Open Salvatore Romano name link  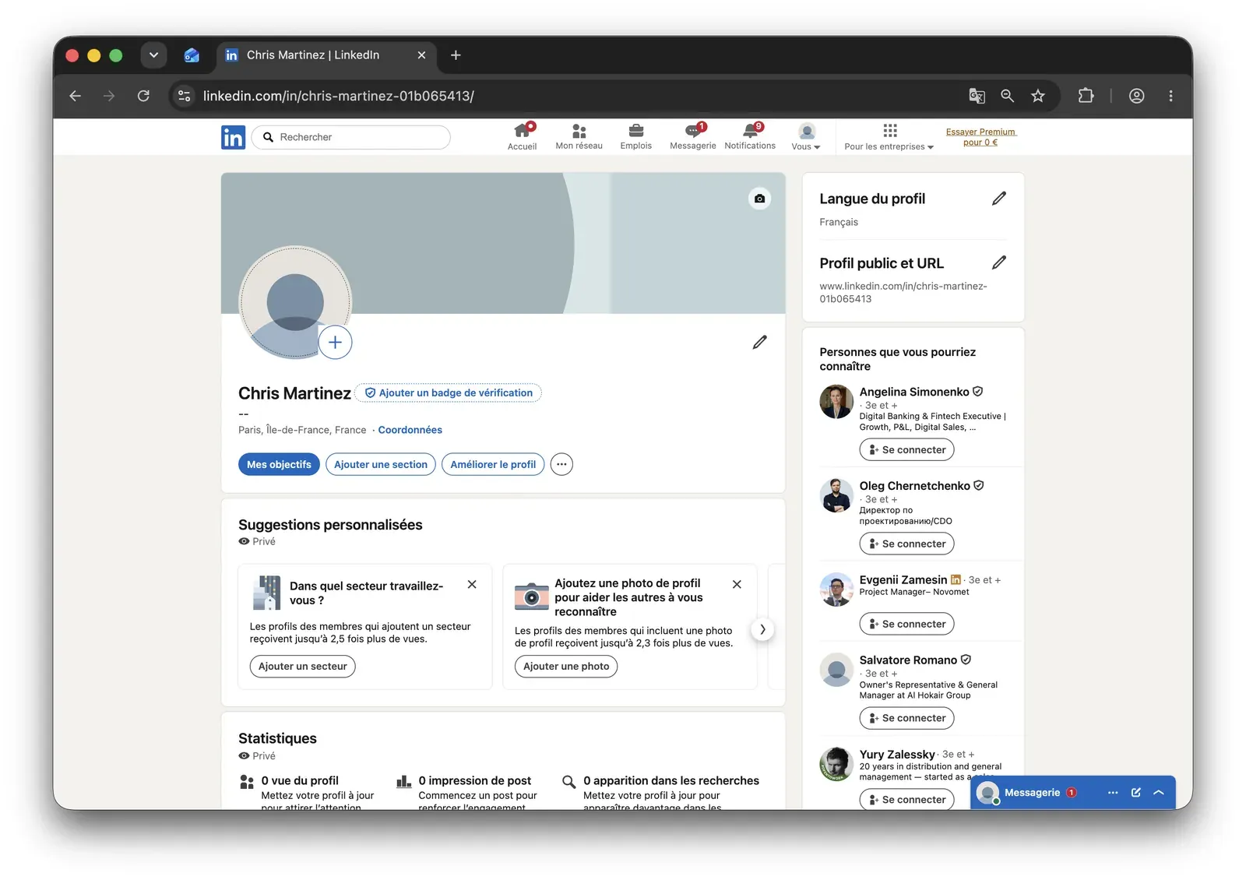coord(908,660)
